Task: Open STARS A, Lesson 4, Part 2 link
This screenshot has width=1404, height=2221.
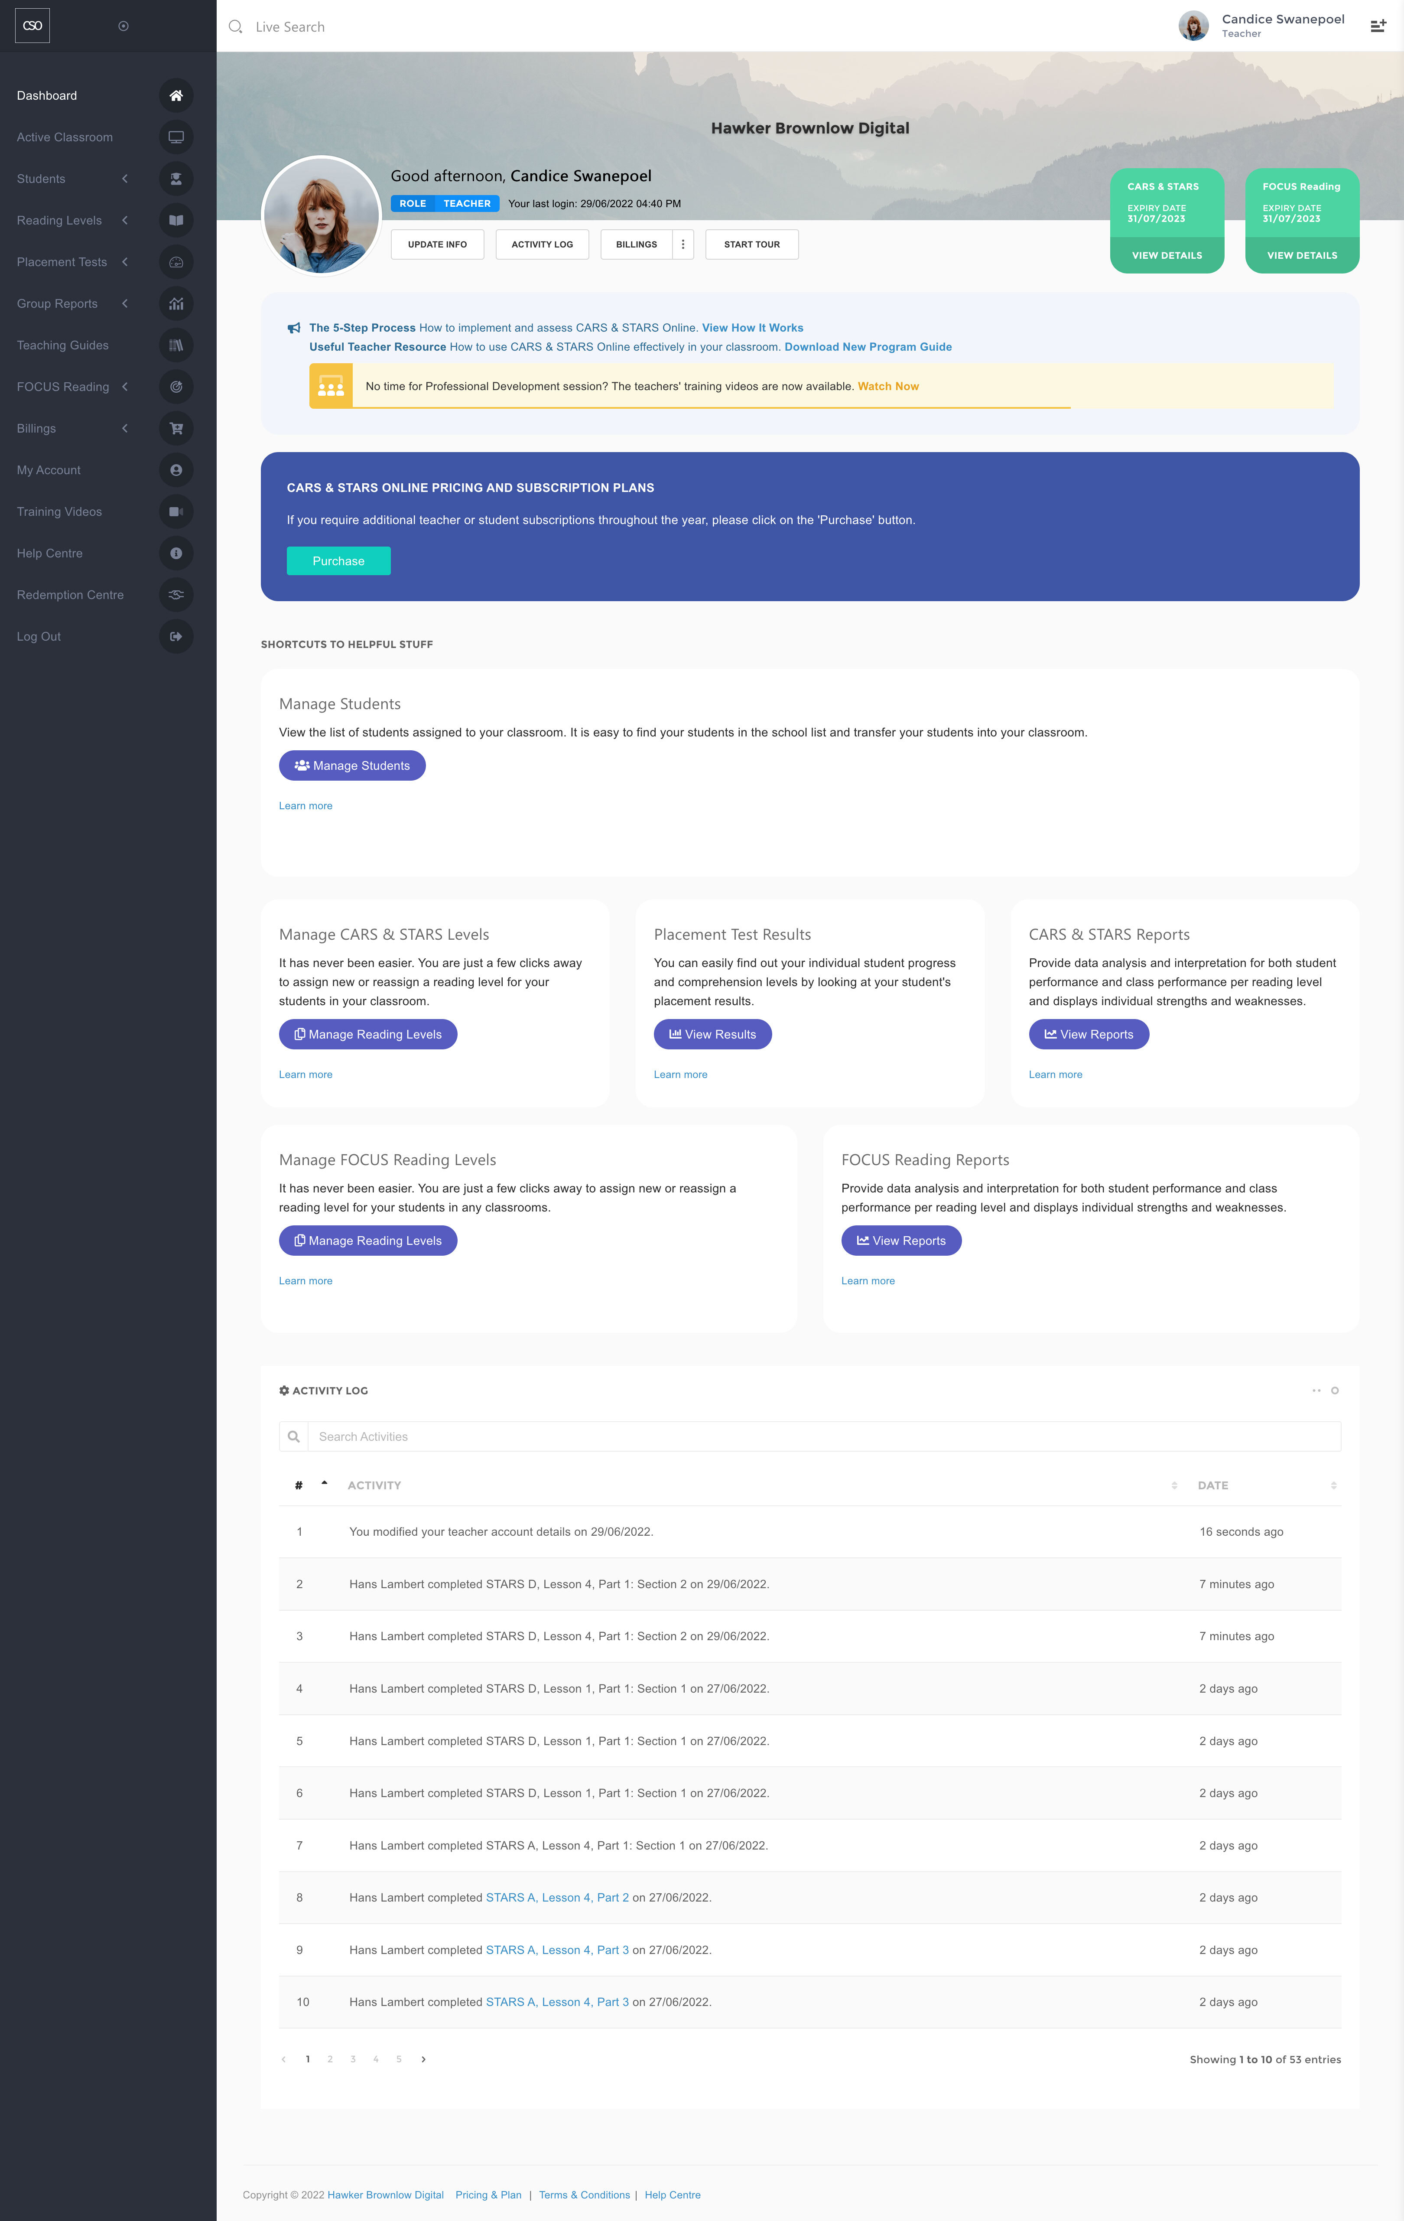Action: (x=557, y=1897)
